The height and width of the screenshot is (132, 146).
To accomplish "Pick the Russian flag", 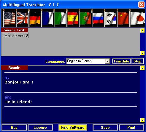I will click(x=98, y=18).
